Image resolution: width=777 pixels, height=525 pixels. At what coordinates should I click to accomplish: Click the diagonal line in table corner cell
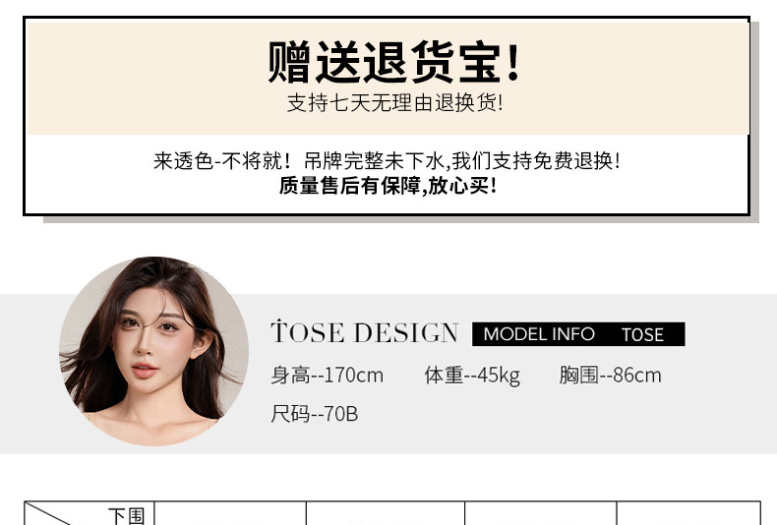tap(48, 513)
